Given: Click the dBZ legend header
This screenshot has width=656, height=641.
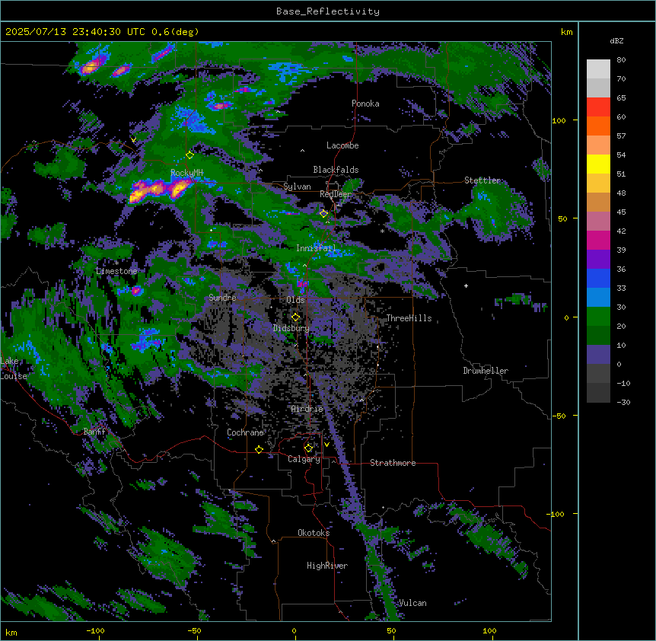Looking at the screenshot, I should [616, 40].
